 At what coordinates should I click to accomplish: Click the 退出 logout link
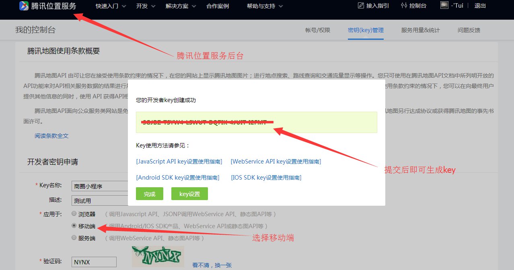480,6
